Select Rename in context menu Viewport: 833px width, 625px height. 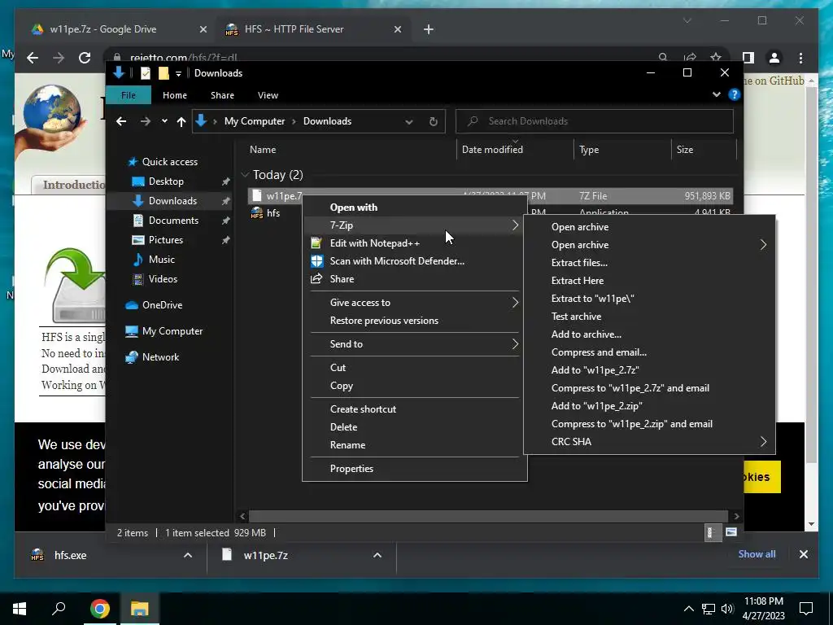(347, 445)
